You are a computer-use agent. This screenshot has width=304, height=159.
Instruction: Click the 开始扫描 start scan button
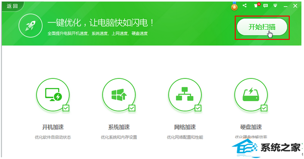[x=262, y=27]
